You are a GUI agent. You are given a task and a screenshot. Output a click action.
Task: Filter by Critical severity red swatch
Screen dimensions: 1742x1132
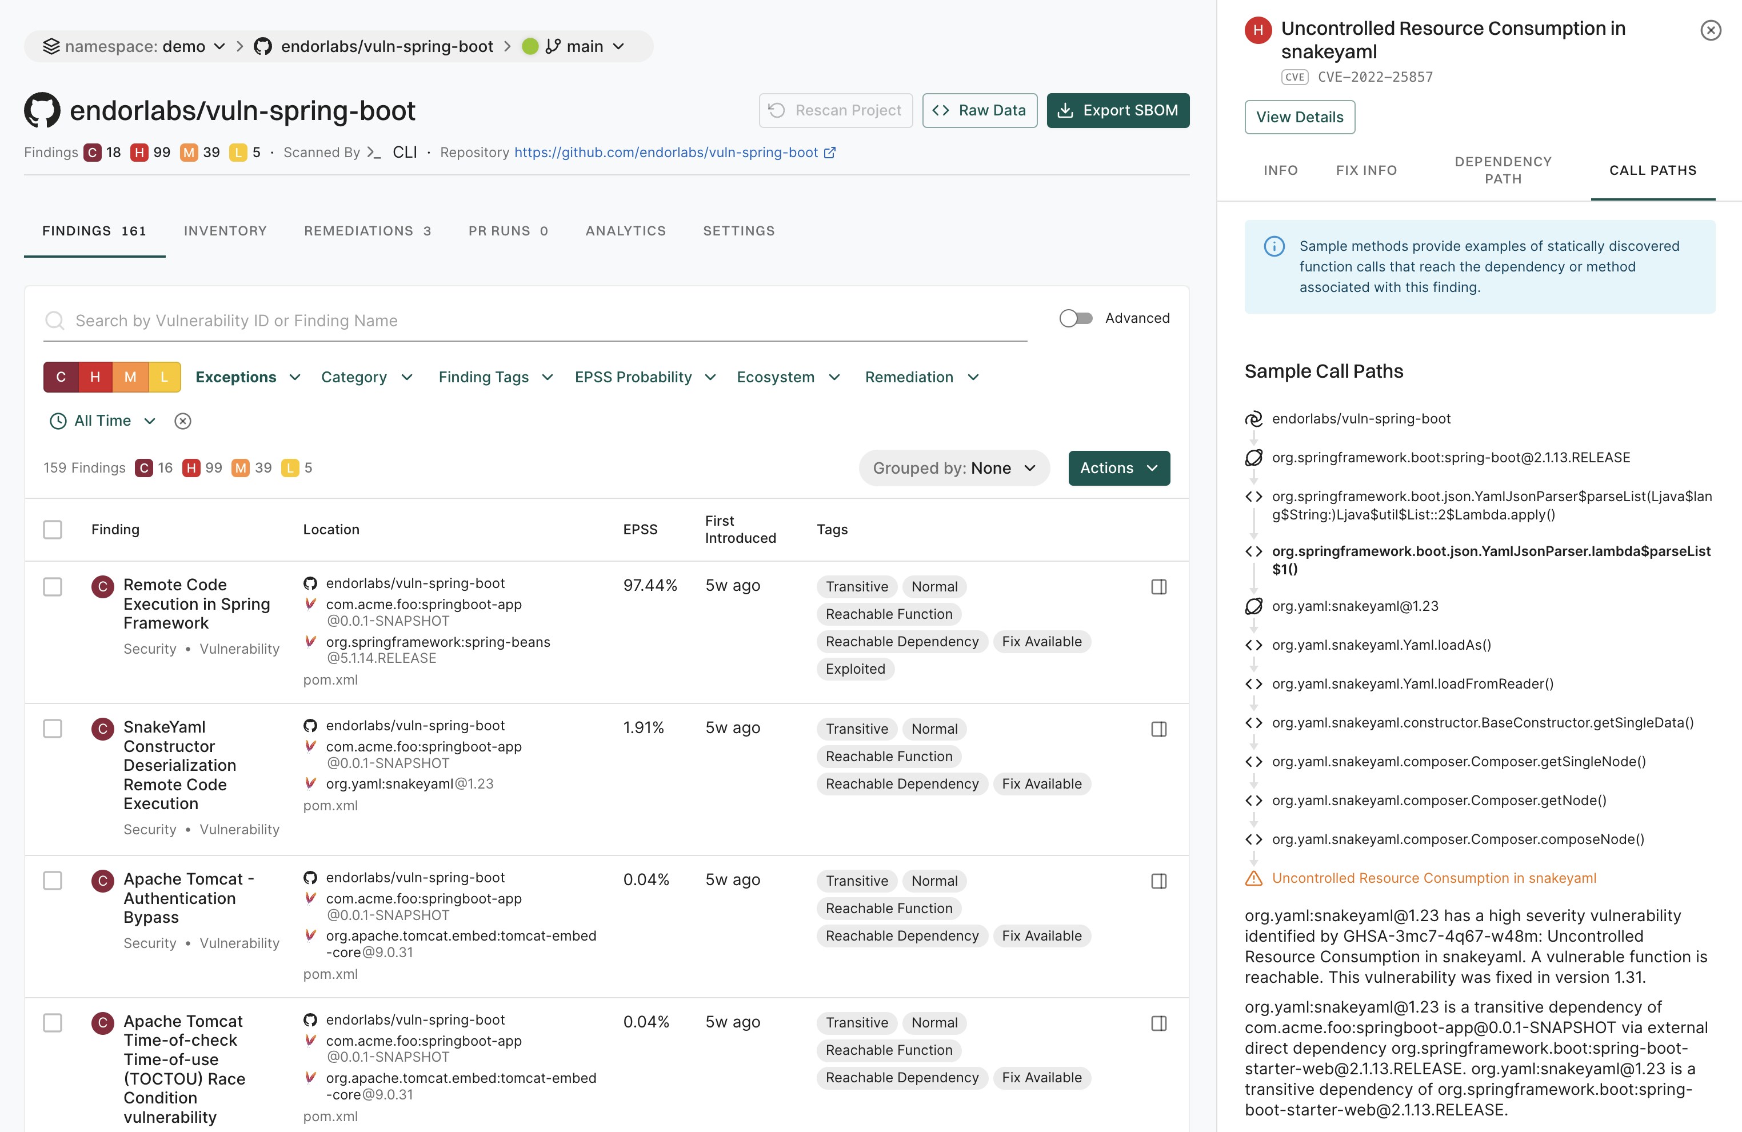[61, 377]
